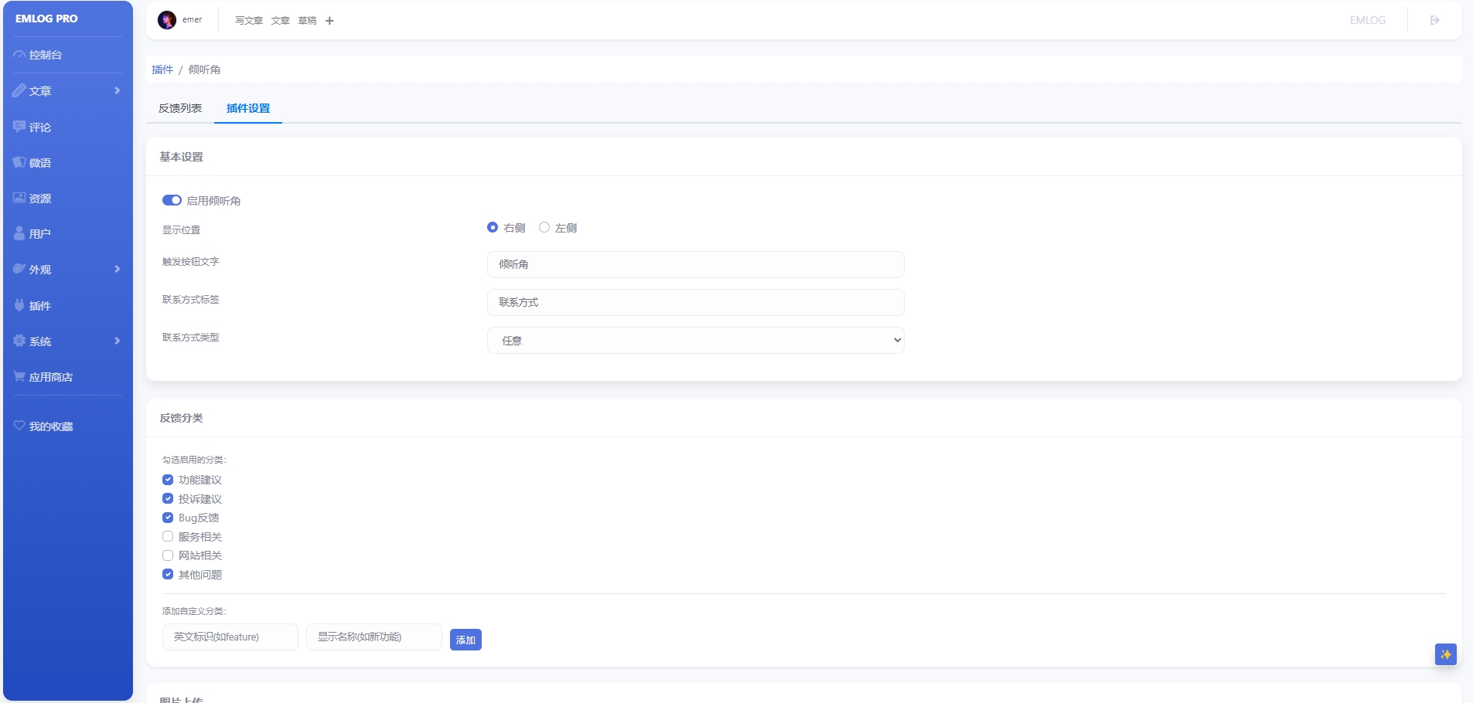Open the 插件 plug icon in sidebar

[19, 305]
